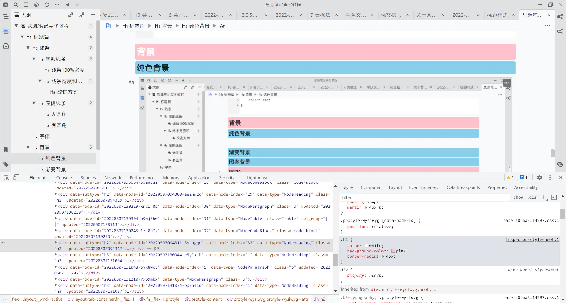Collapse the H3 左侧线条 outline node

(x=34, y=103)
